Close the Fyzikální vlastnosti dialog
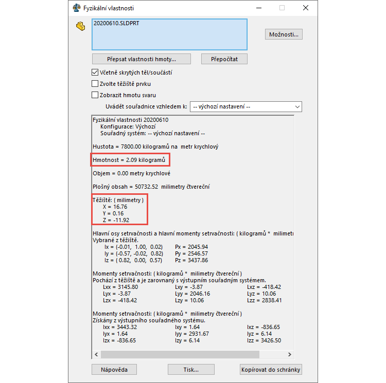The height and width of the screenshot is (383, 386). point(306,8)
